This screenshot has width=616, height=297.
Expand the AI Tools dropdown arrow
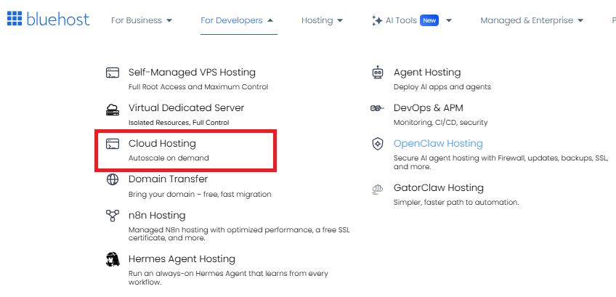click(x=449, y=20)
